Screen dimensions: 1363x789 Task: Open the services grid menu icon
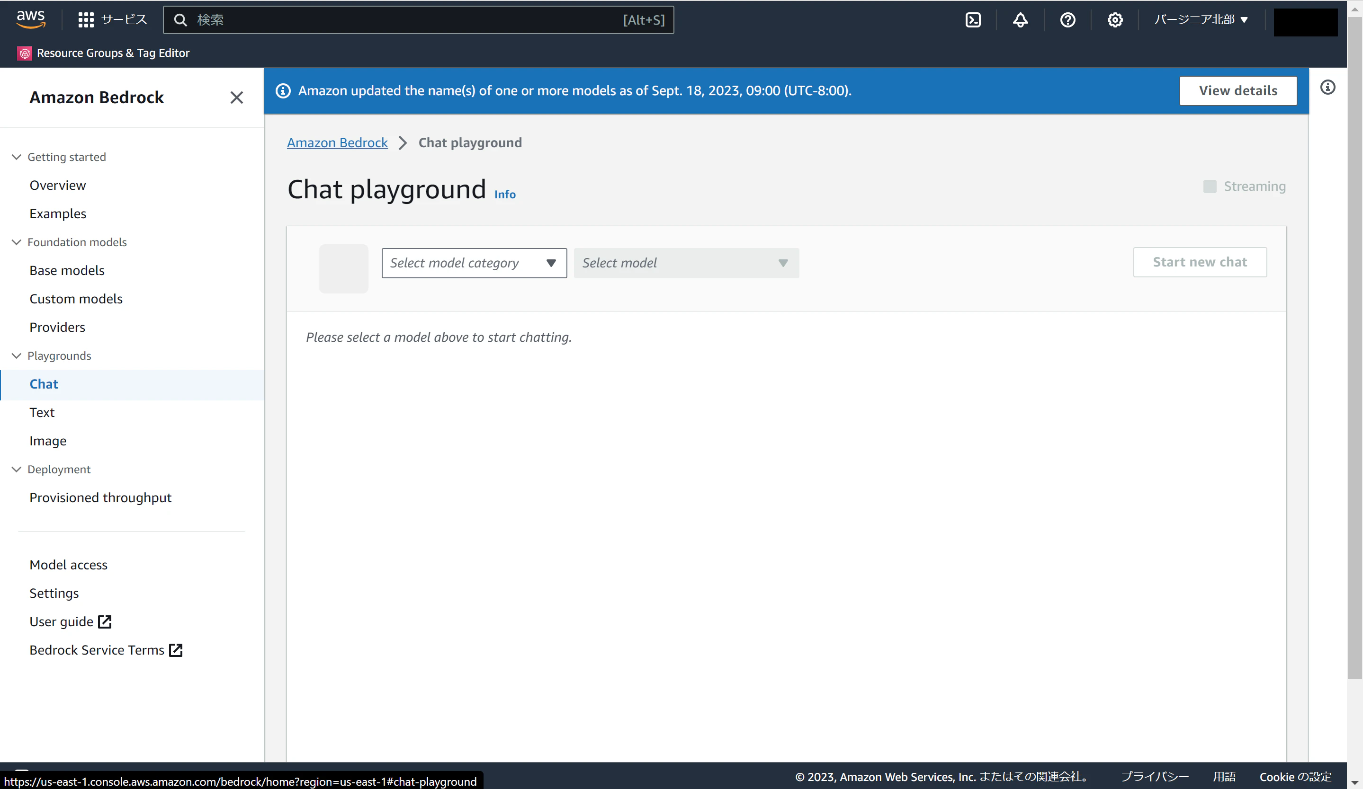click(x=85, y=20)
